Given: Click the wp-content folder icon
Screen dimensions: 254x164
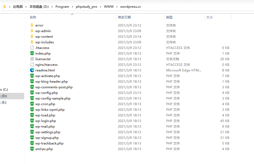Looking at the screenshot, I should coord(32,36).
